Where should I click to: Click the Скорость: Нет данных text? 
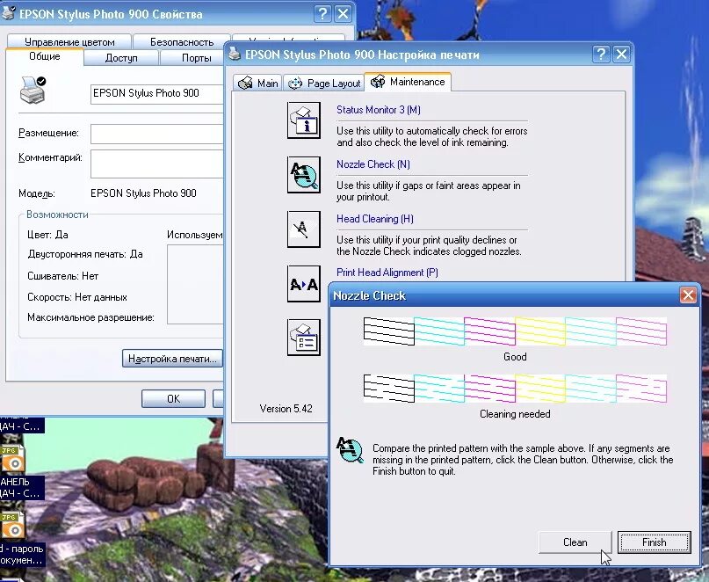(x=77, y=297)
